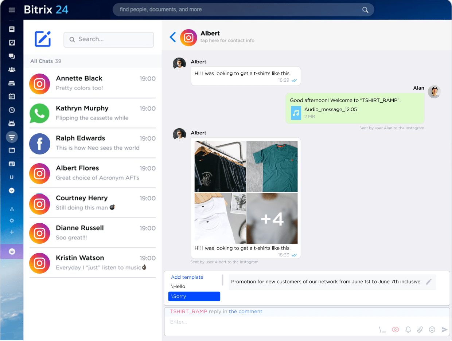Click the send message arrow icon
The width and height of the screenshot is (452, 341).
tap(444, 329)
